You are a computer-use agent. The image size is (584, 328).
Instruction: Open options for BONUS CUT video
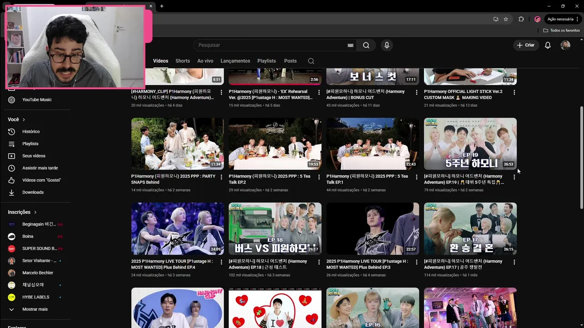point(417,92)
